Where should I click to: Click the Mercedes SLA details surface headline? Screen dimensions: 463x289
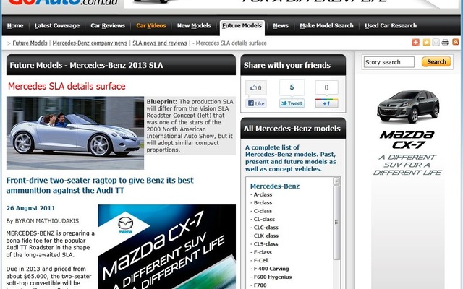coord(67,86)
